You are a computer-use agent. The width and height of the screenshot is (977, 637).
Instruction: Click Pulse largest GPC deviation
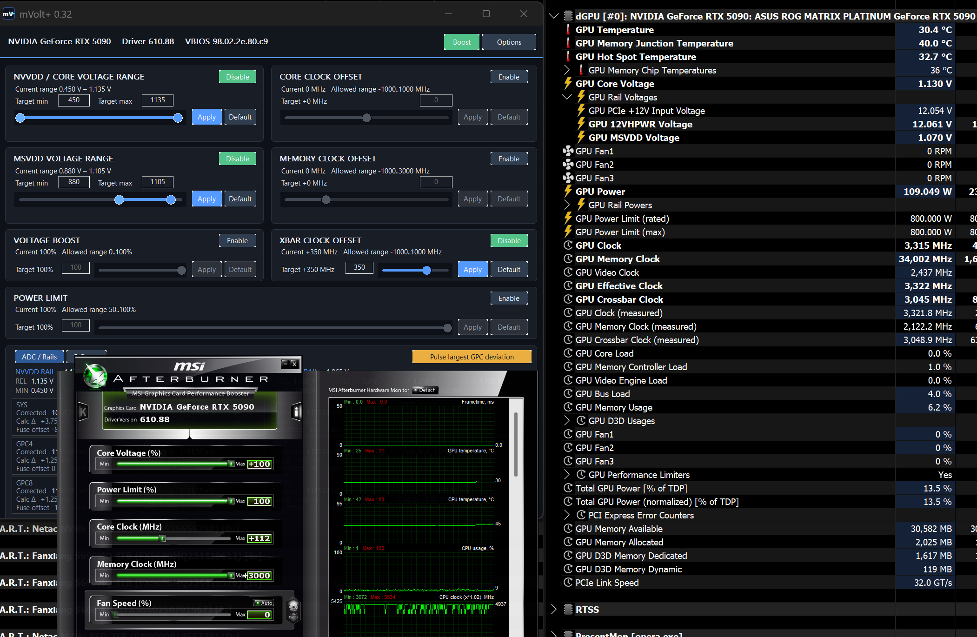(472, 357)
